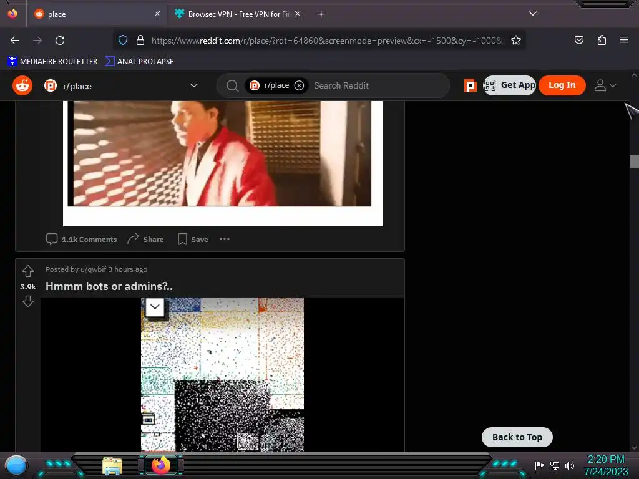The height and width of the screenshot is (479, 639).
Task: Click the Reddit snoo home logo
Action: (x=22, y=85)
